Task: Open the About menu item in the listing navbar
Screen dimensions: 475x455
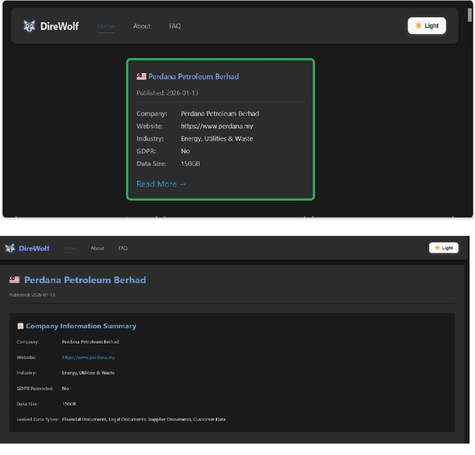Action: pyautogui.click(x=142, y=26)
